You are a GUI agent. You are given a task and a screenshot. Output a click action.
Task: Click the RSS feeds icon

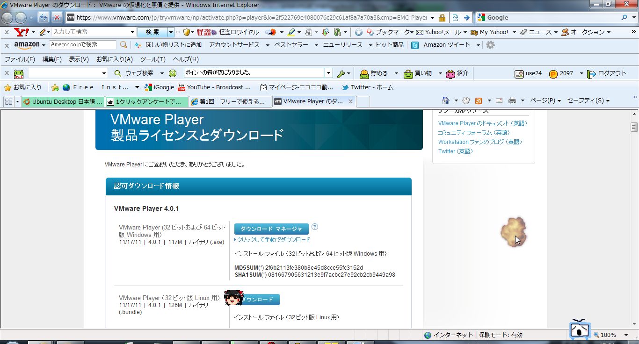[479, 100]
